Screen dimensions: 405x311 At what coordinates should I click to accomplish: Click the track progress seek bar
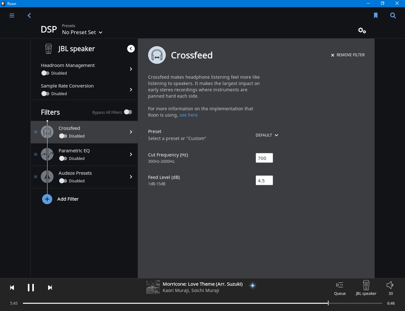point(202,303)
